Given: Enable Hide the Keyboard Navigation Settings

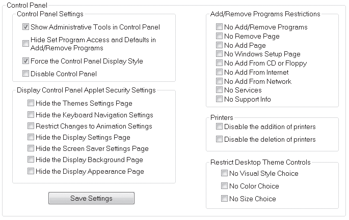Looking at the screenshot, I should (31, 114).
